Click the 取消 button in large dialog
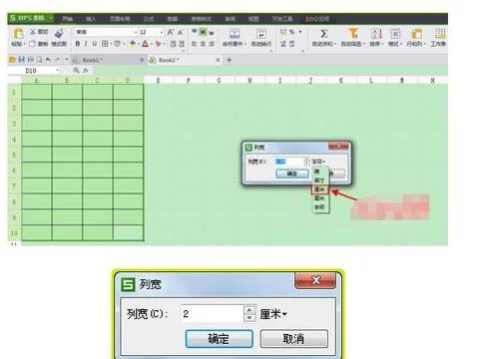478x359 pixels. [x=293, y=339]
